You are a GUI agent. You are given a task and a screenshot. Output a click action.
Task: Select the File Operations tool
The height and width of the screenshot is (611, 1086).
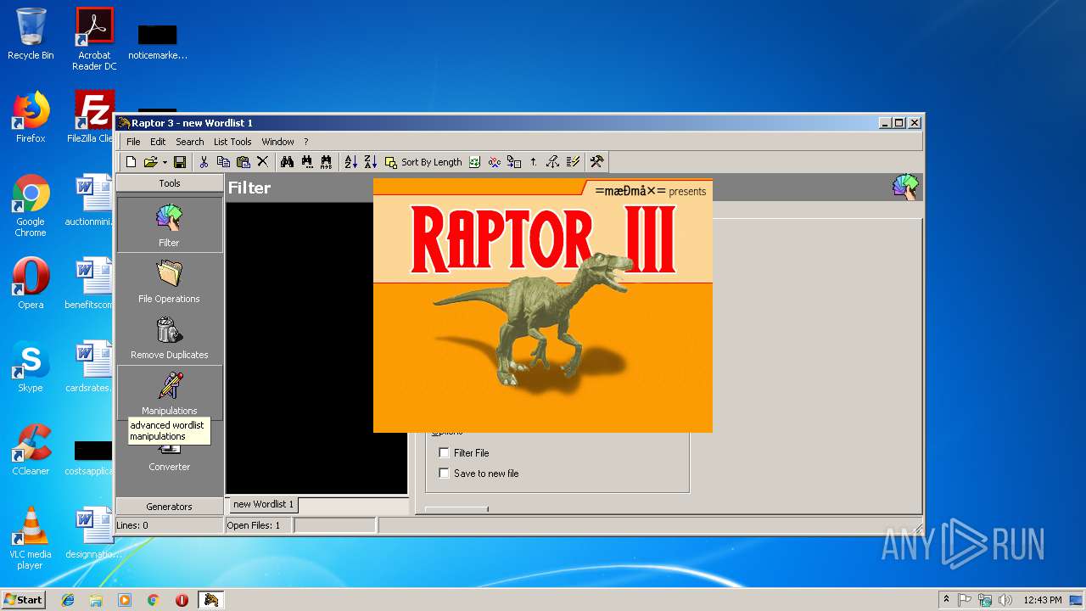[169, 282]
